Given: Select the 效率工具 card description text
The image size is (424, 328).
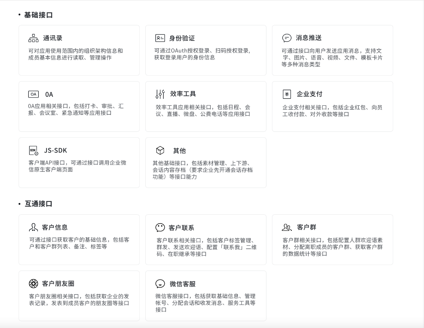Looking at the screenshot, I should [203, 111].
